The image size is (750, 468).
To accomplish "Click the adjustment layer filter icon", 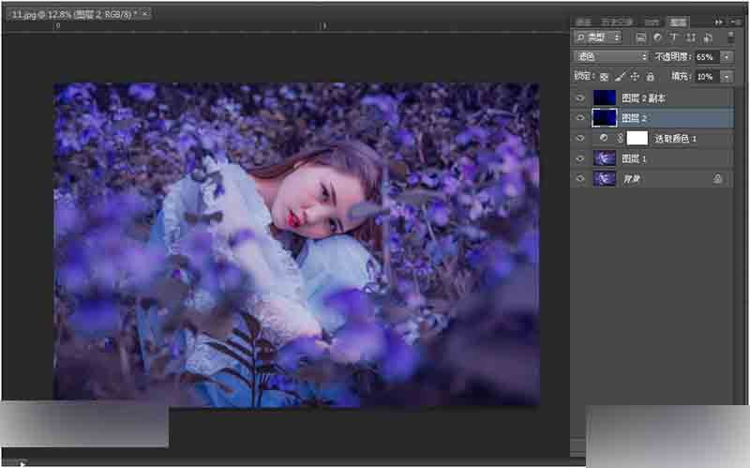I will (x=657, y=38).
